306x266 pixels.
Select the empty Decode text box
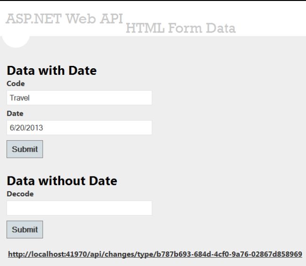click(x=79, y=208)
